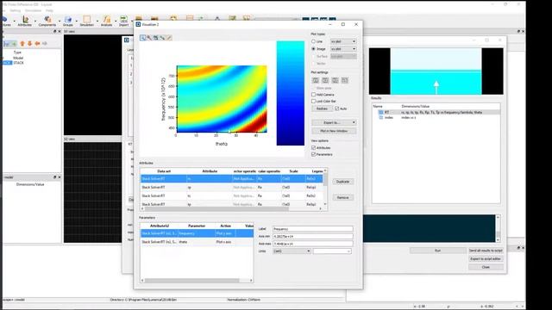This screenshot has height=310, width=552.
Task: Select the second Attributes row with Re(rp) legend
Action: pos(232,188)
